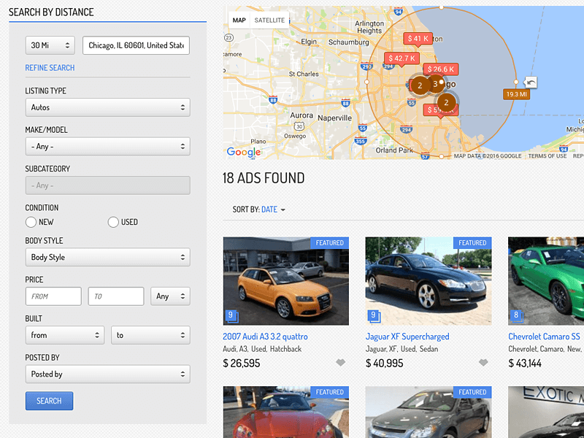The width and height of the screenshot is (584, 438).
Task: Click the REFINE SEARCH link
Action: point(50,68)
